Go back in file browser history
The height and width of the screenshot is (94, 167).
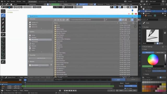tap(55, 20)
